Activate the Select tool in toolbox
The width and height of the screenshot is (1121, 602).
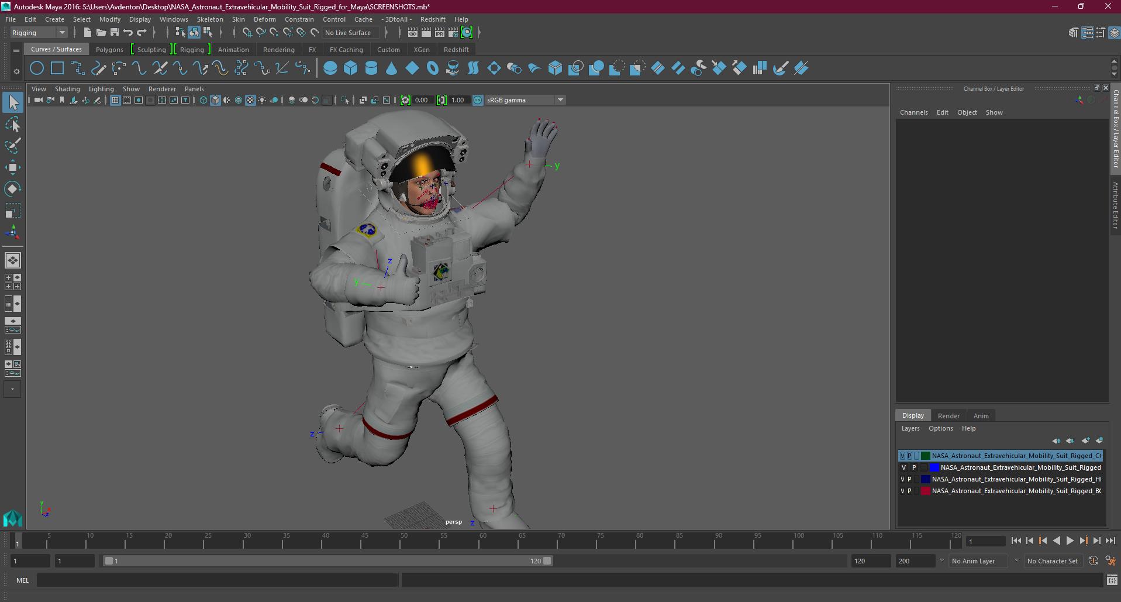coord(13,103)
